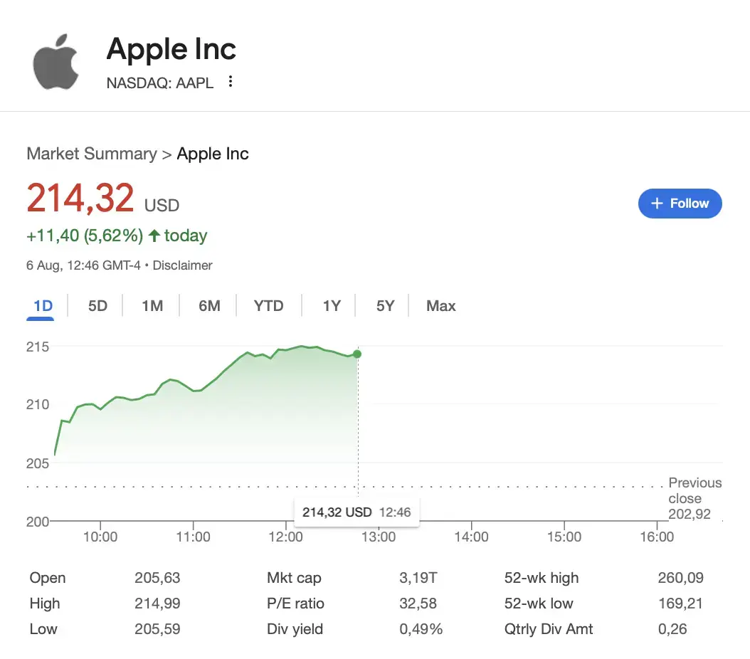Image resolution: width=750 pixels, height=659 pixels.
Task: Select the 1D time range tab
Action: (40, 305)
